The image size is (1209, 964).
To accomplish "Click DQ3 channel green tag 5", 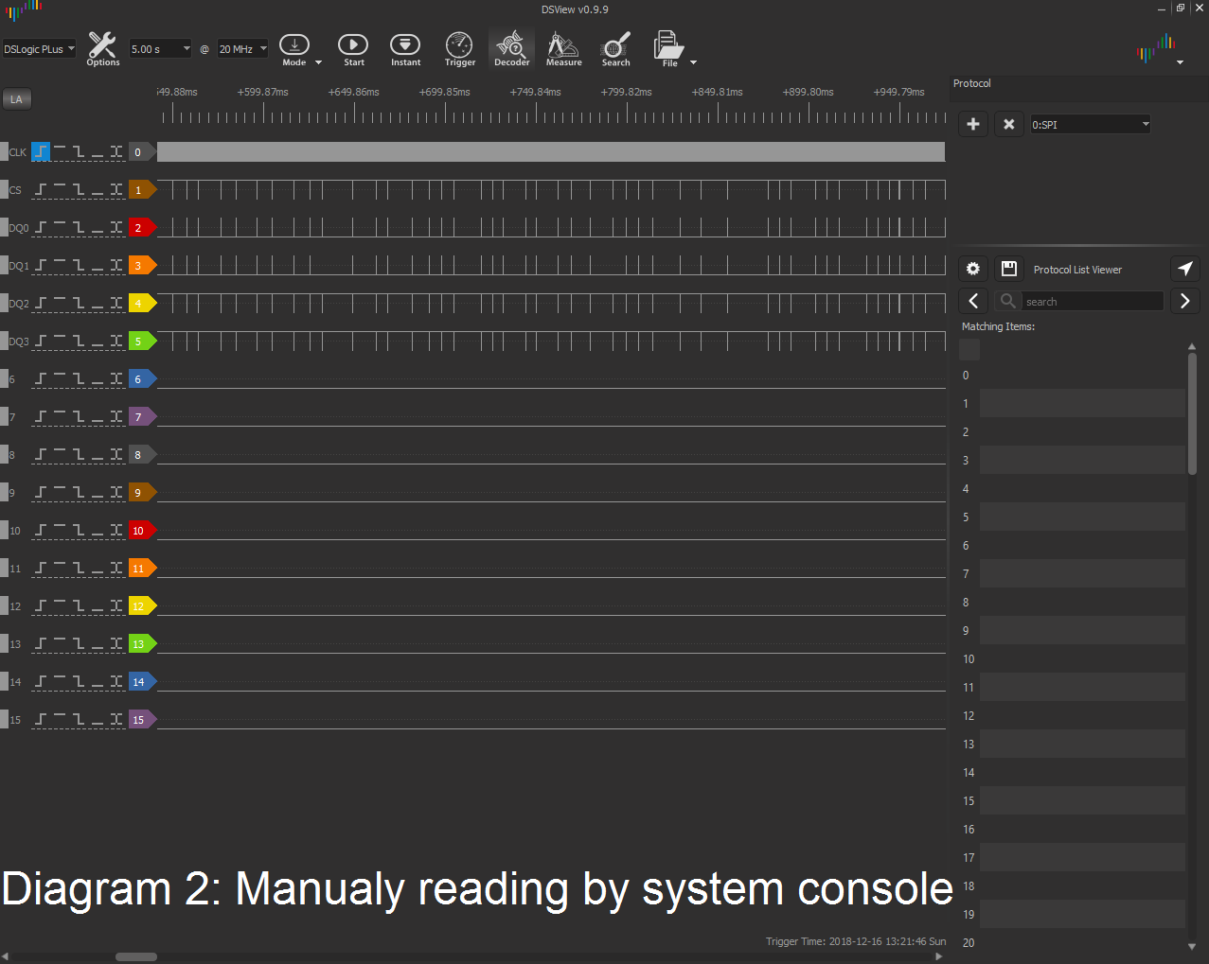I will click(141, 341).
